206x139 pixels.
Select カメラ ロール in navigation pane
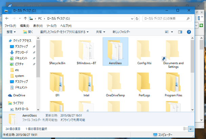(x=19, y=109)
